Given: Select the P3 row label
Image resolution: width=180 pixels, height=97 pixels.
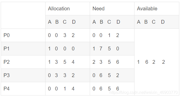Looking at the screenshot, I should point(7,75).
